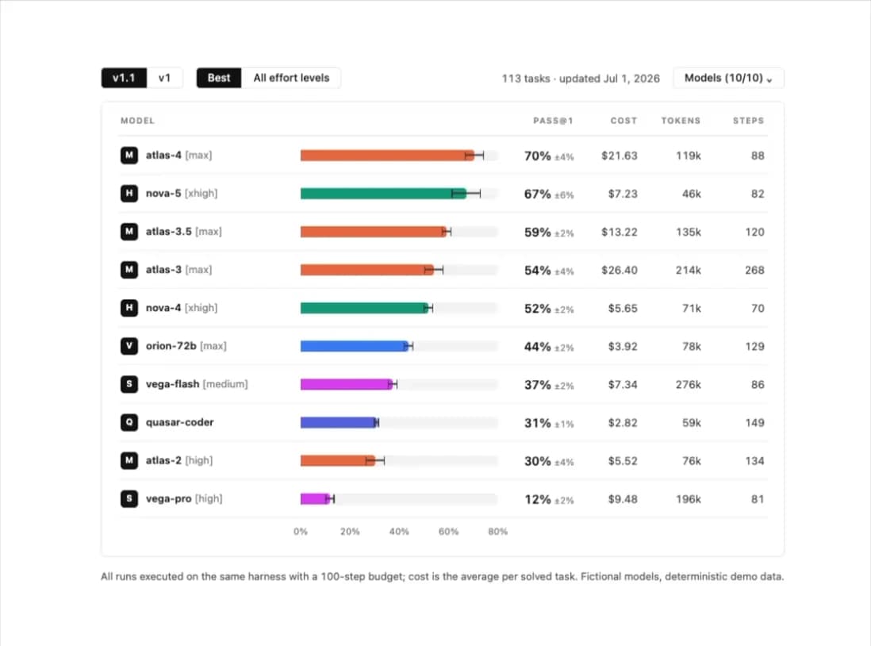Click the H icon beside nova-5
Screen dimensions: 871x646
pos(129,194)
